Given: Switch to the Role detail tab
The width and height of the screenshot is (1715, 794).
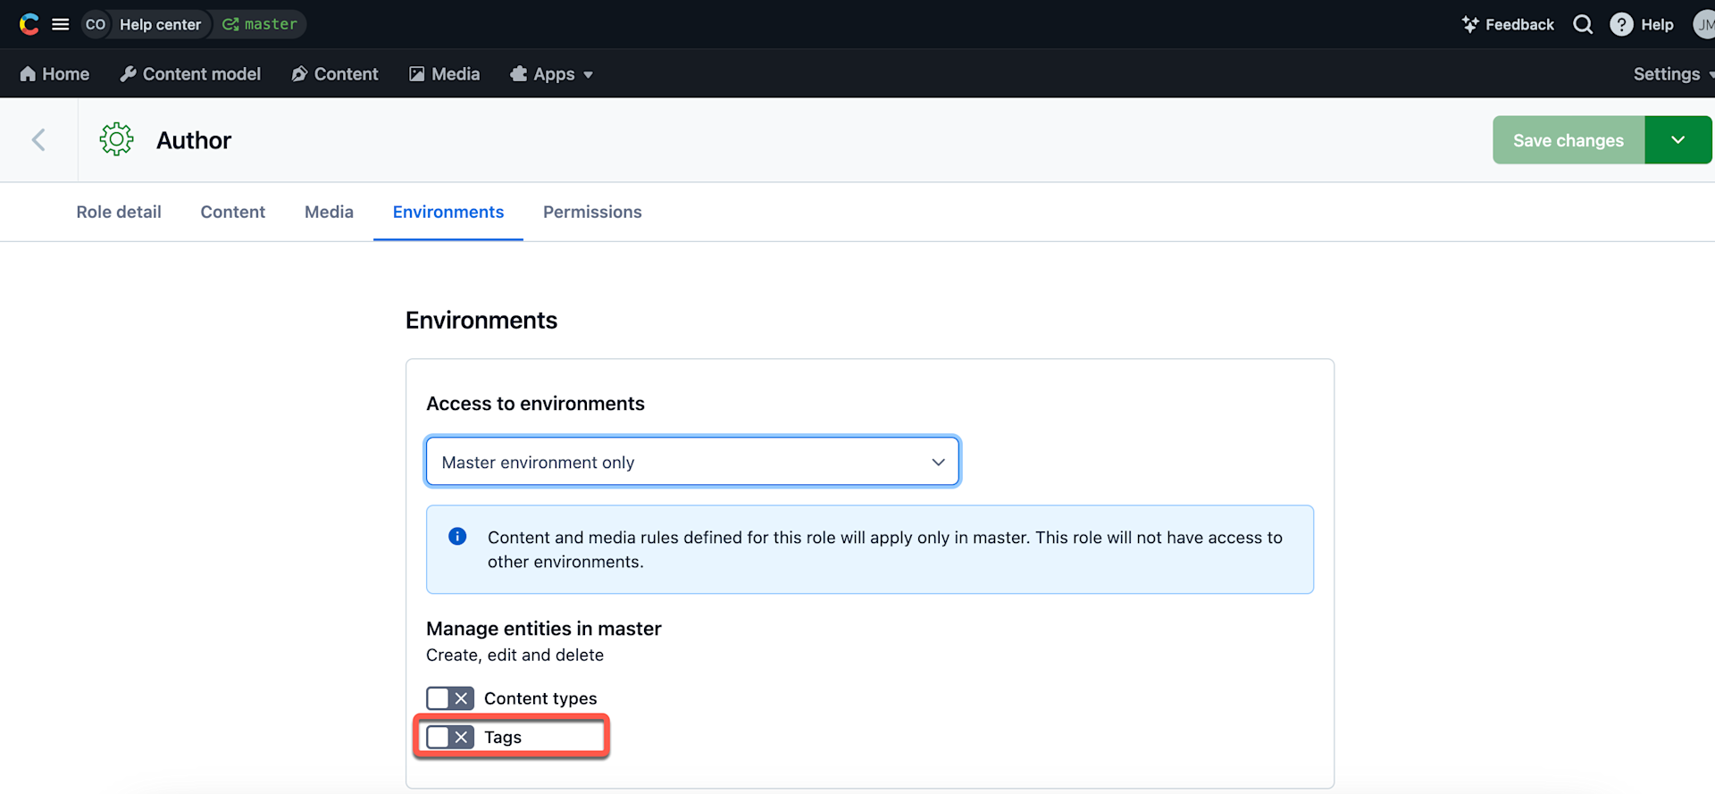Looking at the screenshot, I should [119, 212].
